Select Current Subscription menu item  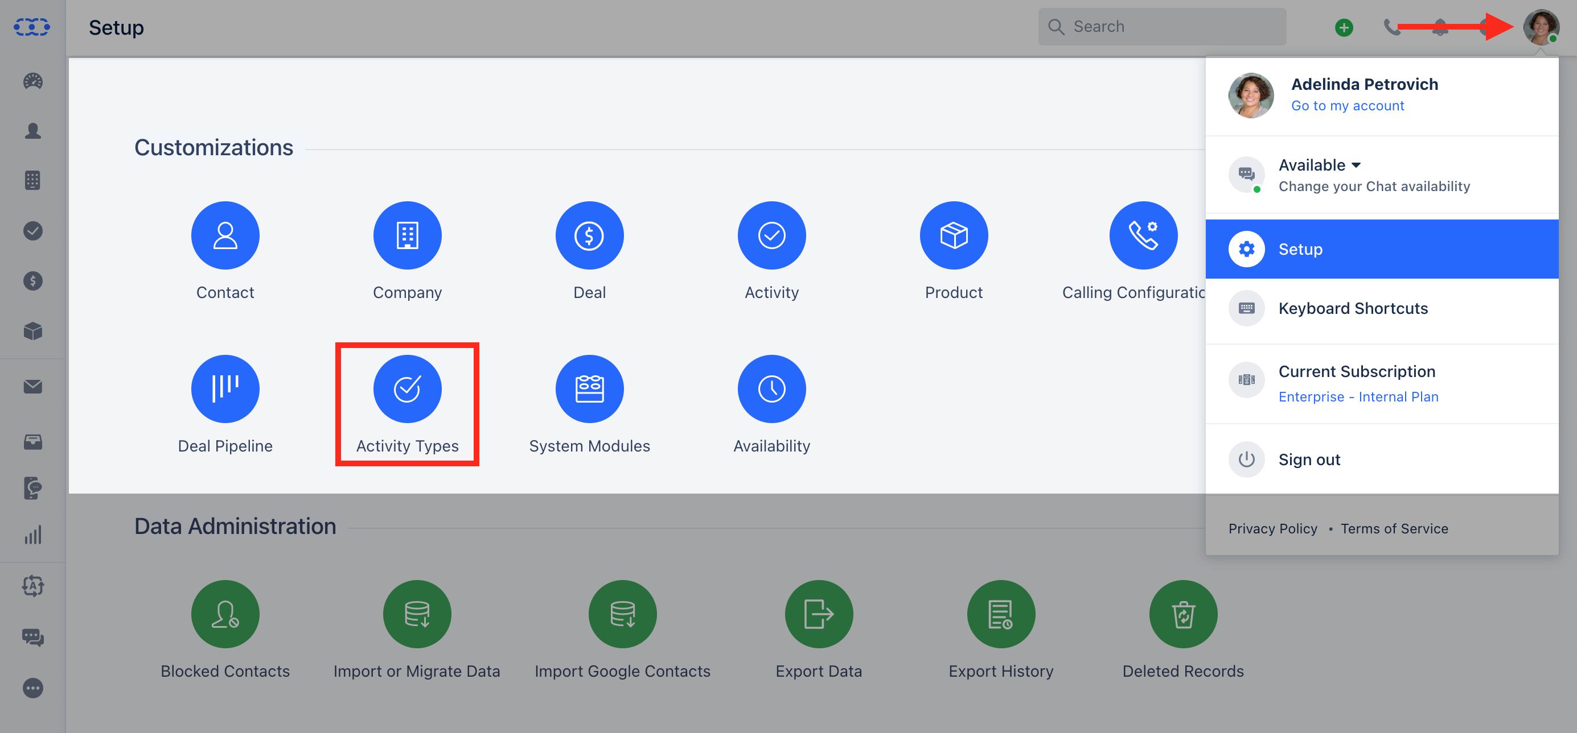[1382, 383]
